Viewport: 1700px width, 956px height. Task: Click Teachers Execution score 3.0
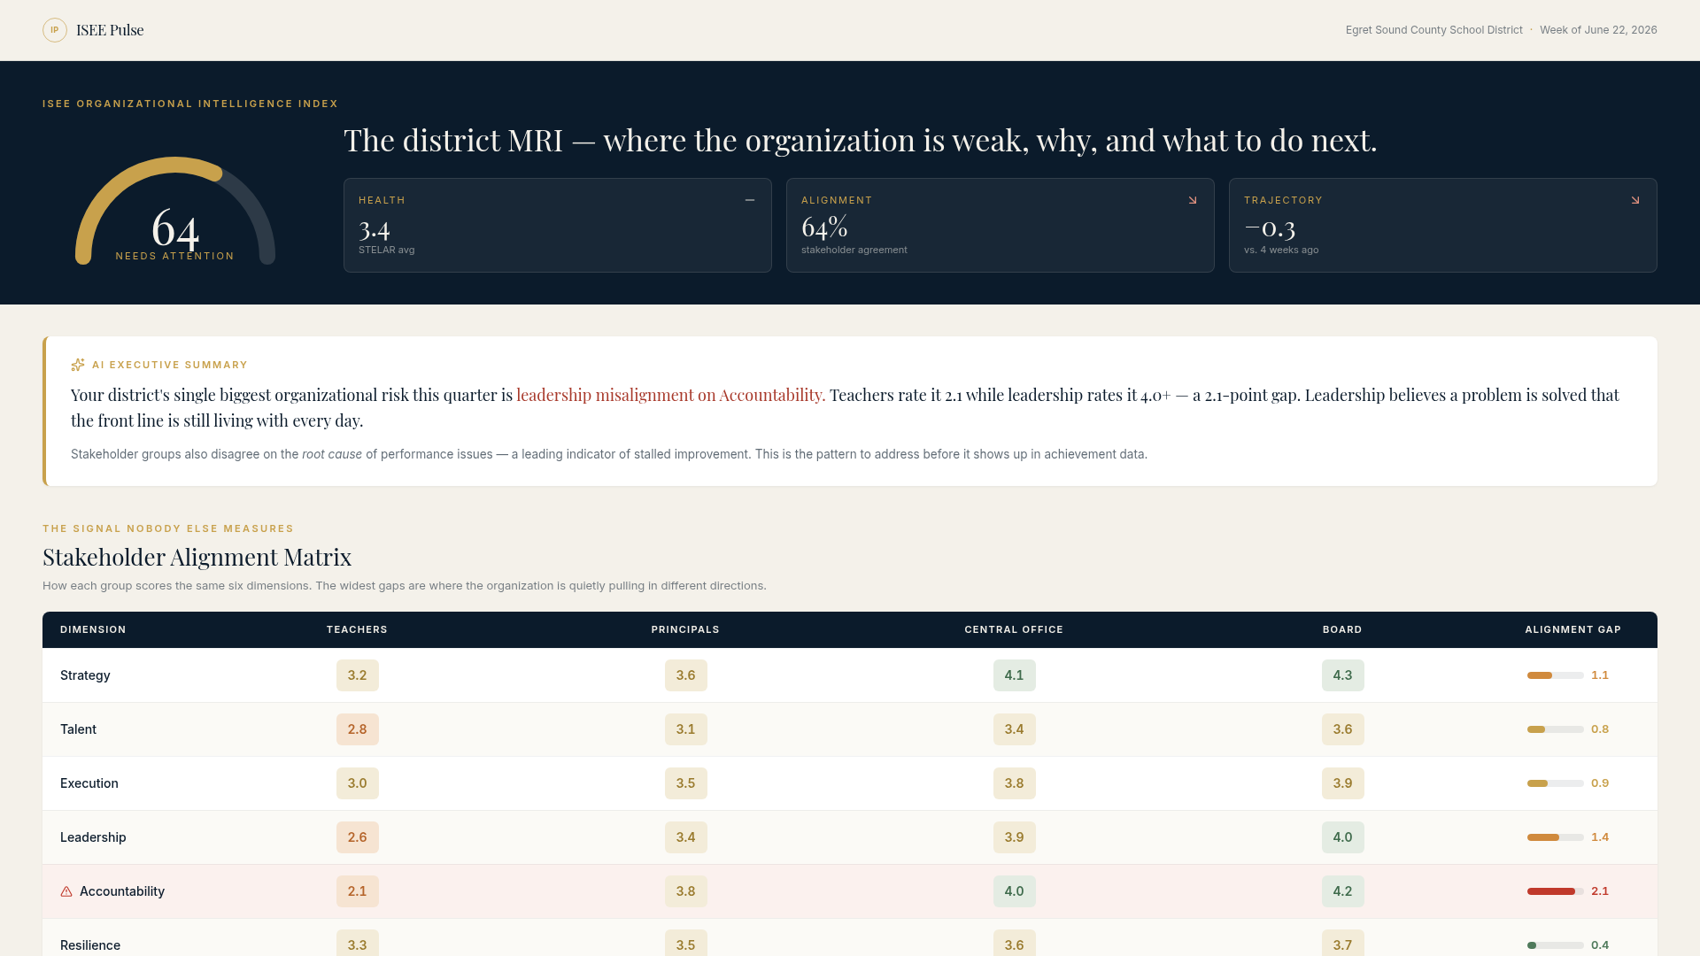pos(357,783)
